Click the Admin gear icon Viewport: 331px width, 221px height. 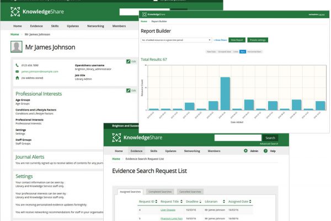246,151
